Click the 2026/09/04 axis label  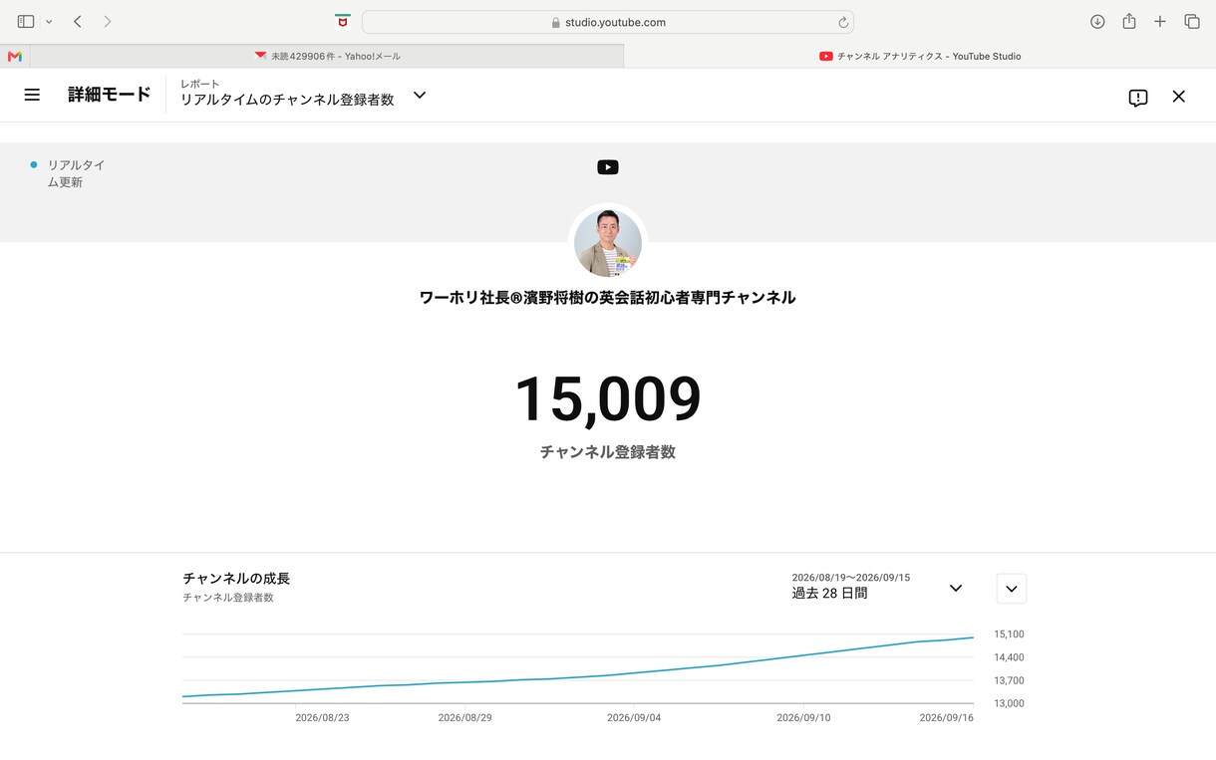point(634,718)
